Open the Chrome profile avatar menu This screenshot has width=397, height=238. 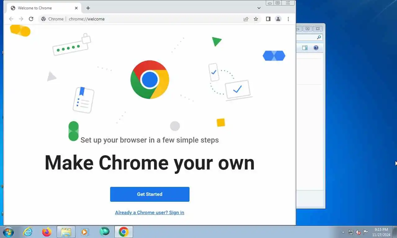tap(278, 19)
